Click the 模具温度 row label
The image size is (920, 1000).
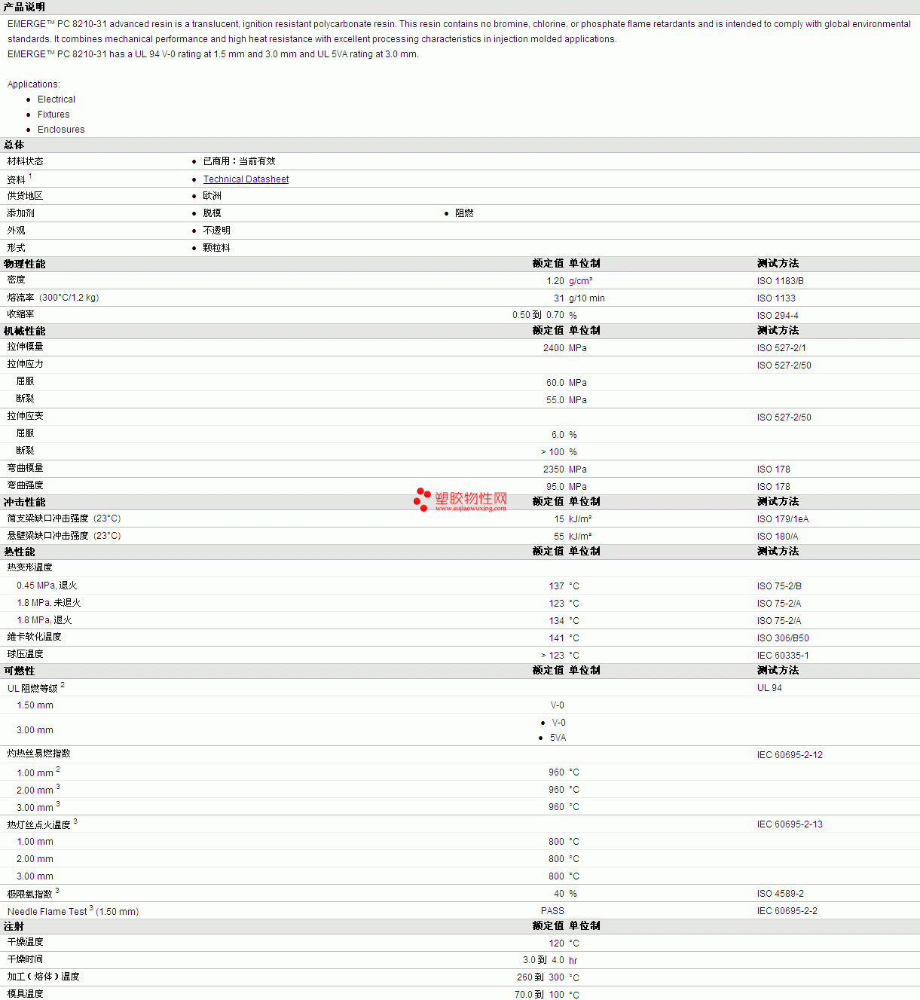pos(26,994)
